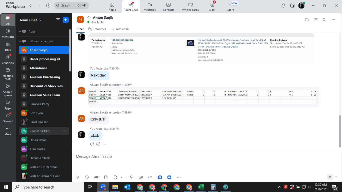Image resolution: width=342 pixels, height=192 pixels.
Task: Expand the screenshot options dropdown arrow
Action: pyautogui.click(x=121, y=177)
